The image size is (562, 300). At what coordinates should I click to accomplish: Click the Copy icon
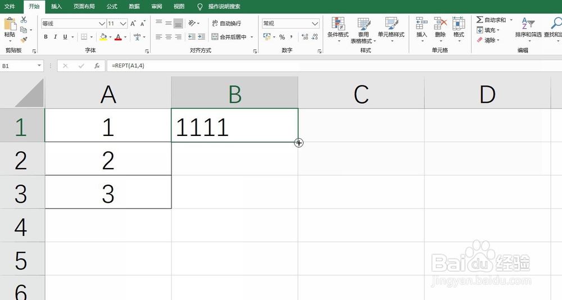(x=24, y=30)
